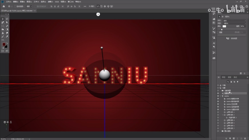Select the Clone Stamp tool
Screen dimensions: 249x140
pyautogui.click(x=3, y=33)
